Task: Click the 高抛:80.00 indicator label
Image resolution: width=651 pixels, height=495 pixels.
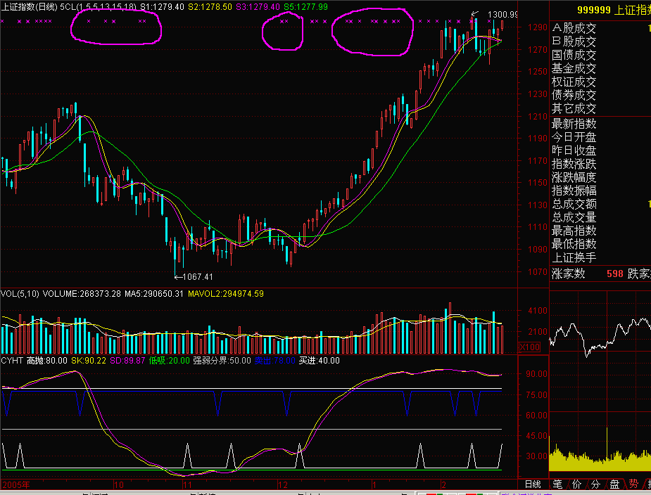Action: [x=47, y=361]
